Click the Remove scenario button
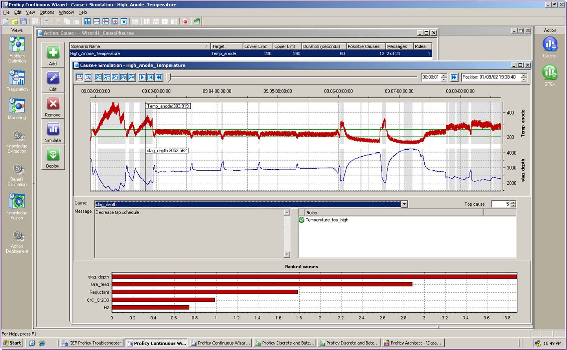Image resolution: width=567 pixels, height=350 pixels. point(53,106)
